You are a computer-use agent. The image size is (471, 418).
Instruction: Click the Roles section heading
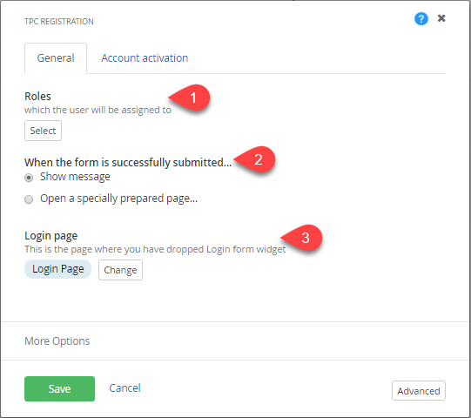[x=37, y=96]
